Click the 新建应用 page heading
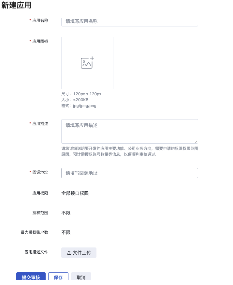The height and width of the screenshot is (285, 233). point(16,5)
